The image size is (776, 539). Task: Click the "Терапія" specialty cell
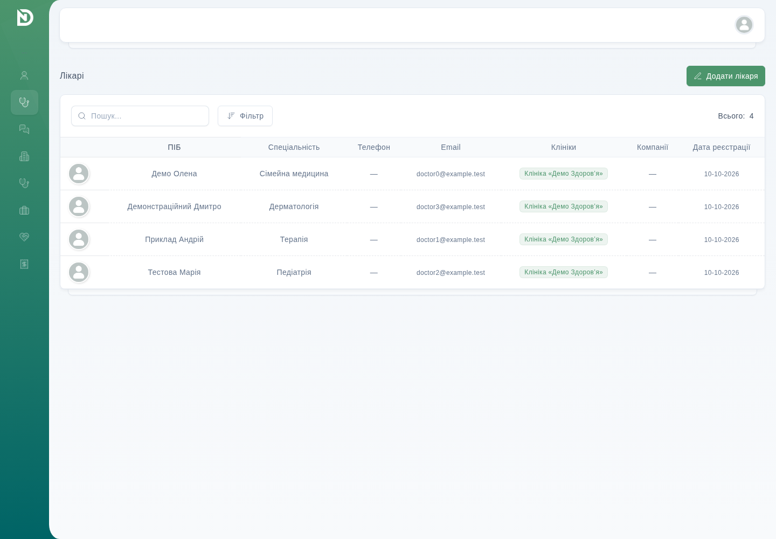(294, 239)
